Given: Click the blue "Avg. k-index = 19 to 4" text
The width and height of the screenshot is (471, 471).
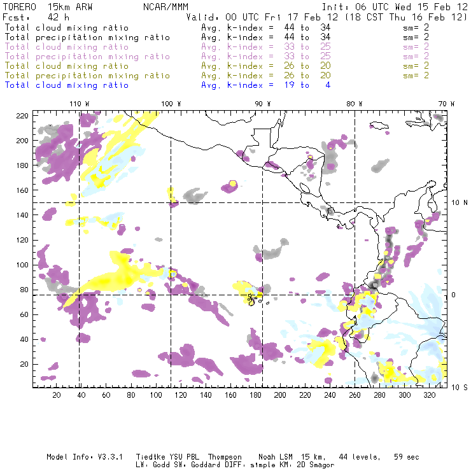Looking at the screenshot, I should (266, 85).
